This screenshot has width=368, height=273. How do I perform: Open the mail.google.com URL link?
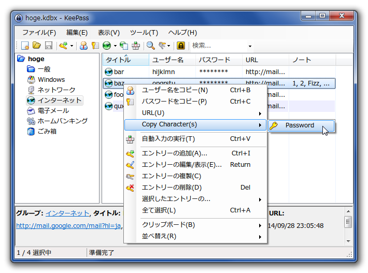coord(68,226)
